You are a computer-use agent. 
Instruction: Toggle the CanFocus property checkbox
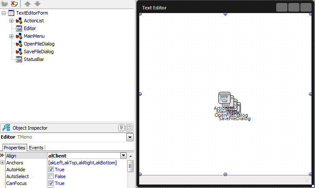pos(51,183)
